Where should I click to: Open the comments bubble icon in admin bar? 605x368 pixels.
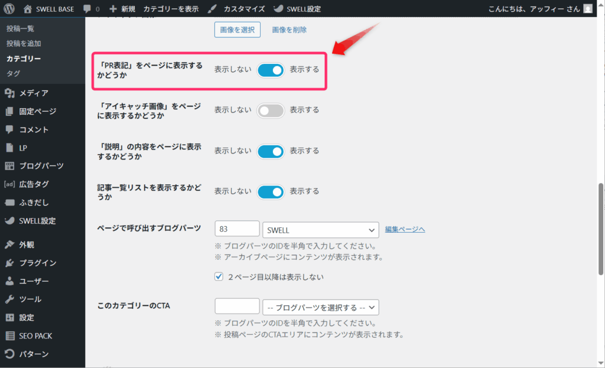point(87,8)
